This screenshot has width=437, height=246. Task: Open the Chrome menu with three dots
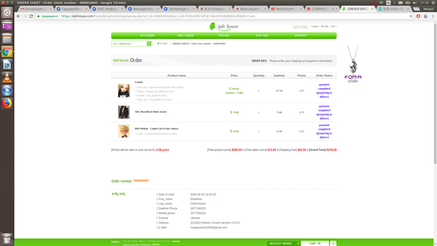coord(433,16)
